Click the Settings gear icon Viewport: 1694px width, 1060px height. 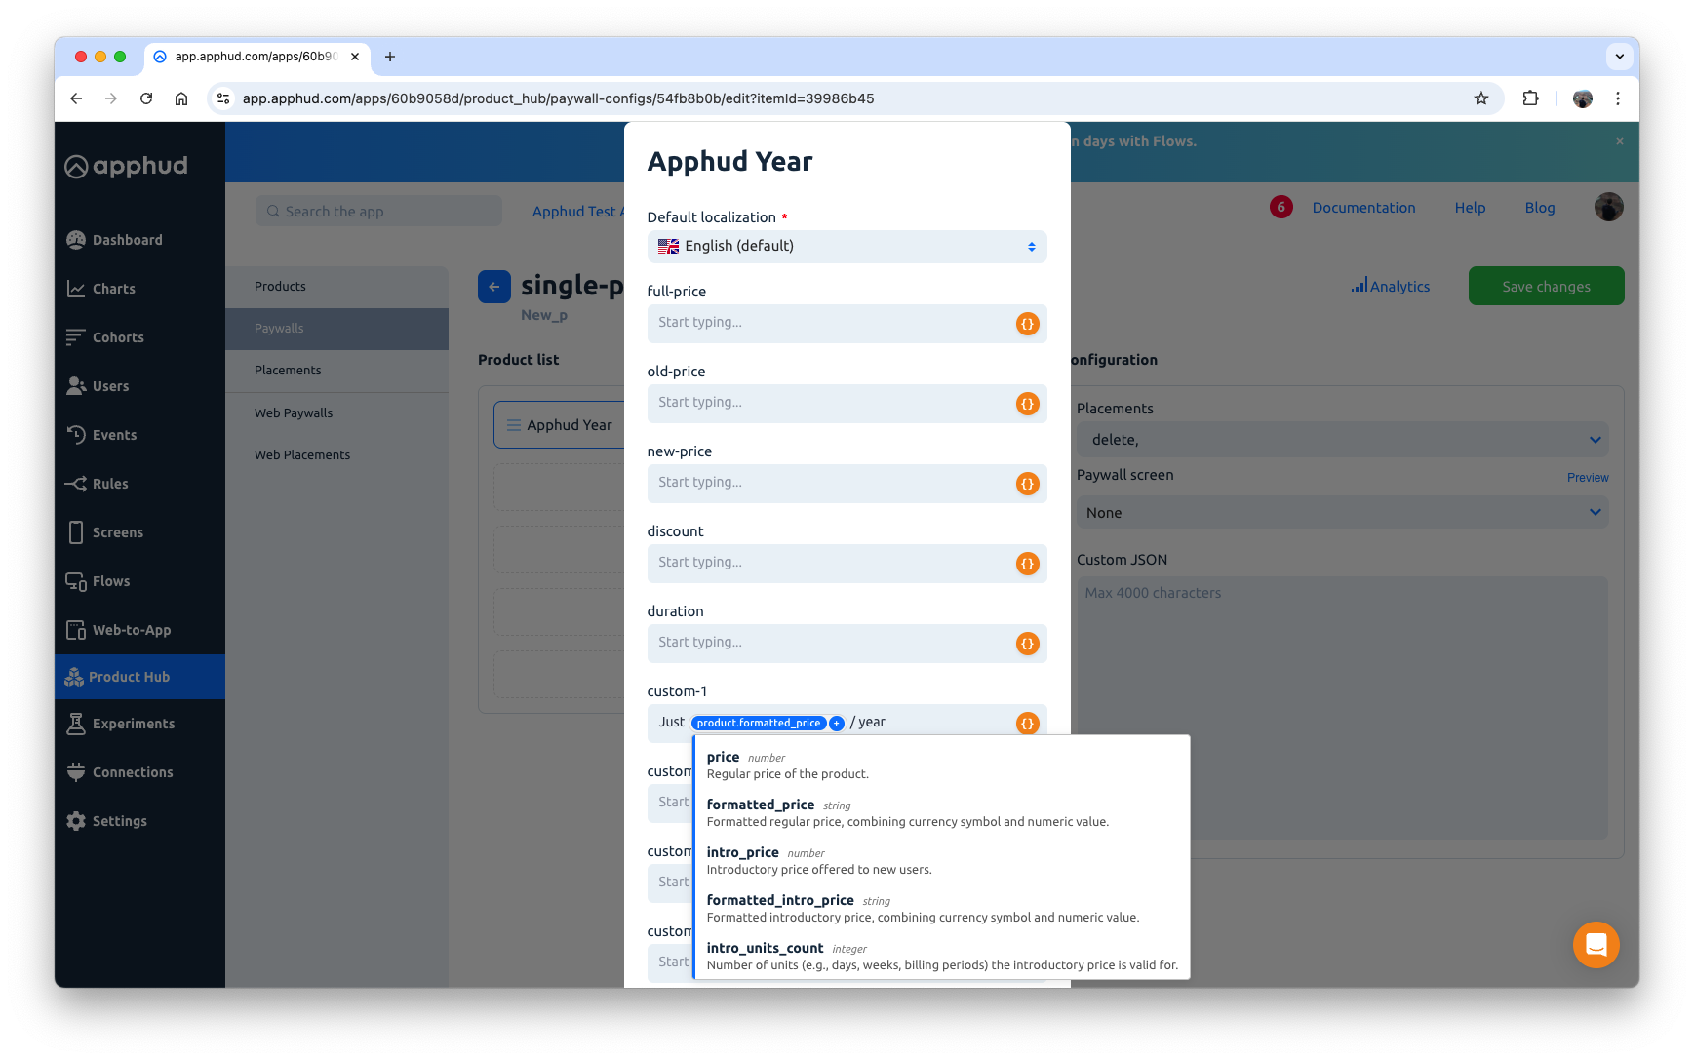click(76, 821)
